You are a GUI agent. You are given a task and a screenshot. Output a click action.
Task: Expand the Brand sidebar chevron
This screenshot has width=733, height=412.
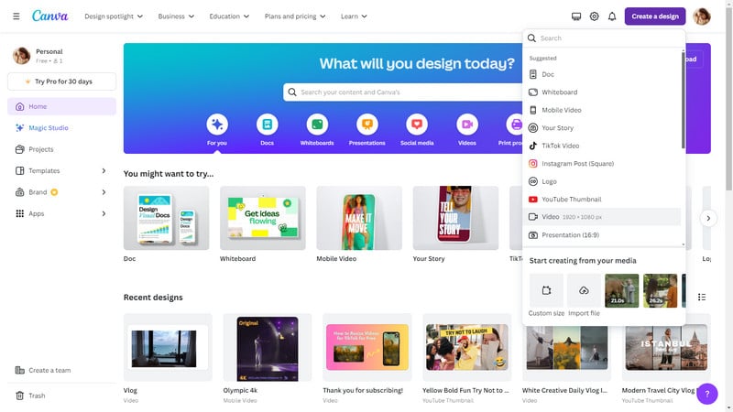[104, 192]
